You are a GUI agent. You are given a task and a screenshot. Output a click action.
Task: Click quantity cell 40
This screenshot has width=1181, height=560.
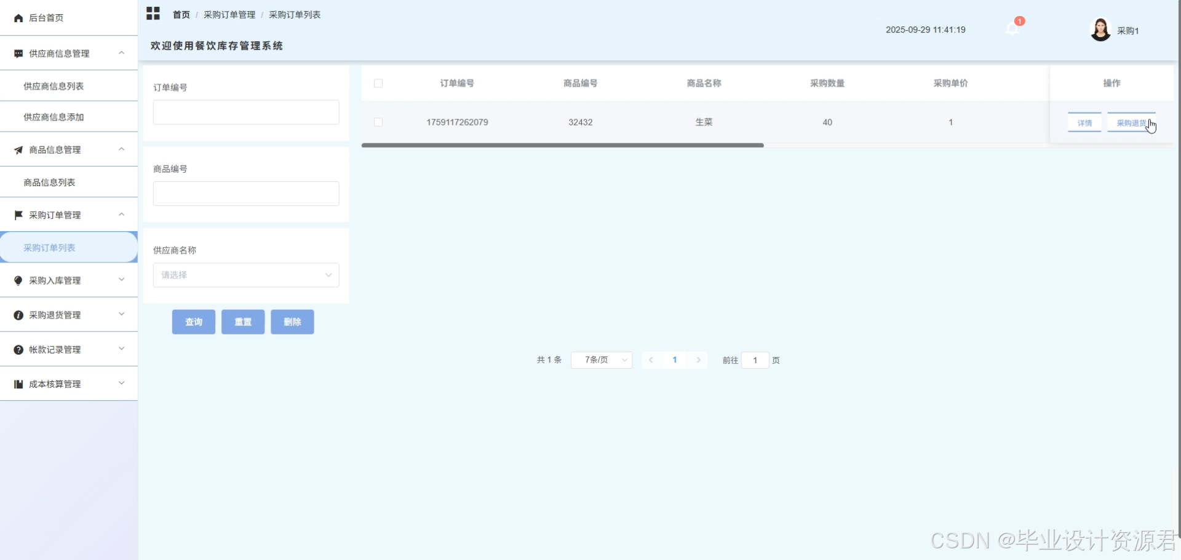827,122
